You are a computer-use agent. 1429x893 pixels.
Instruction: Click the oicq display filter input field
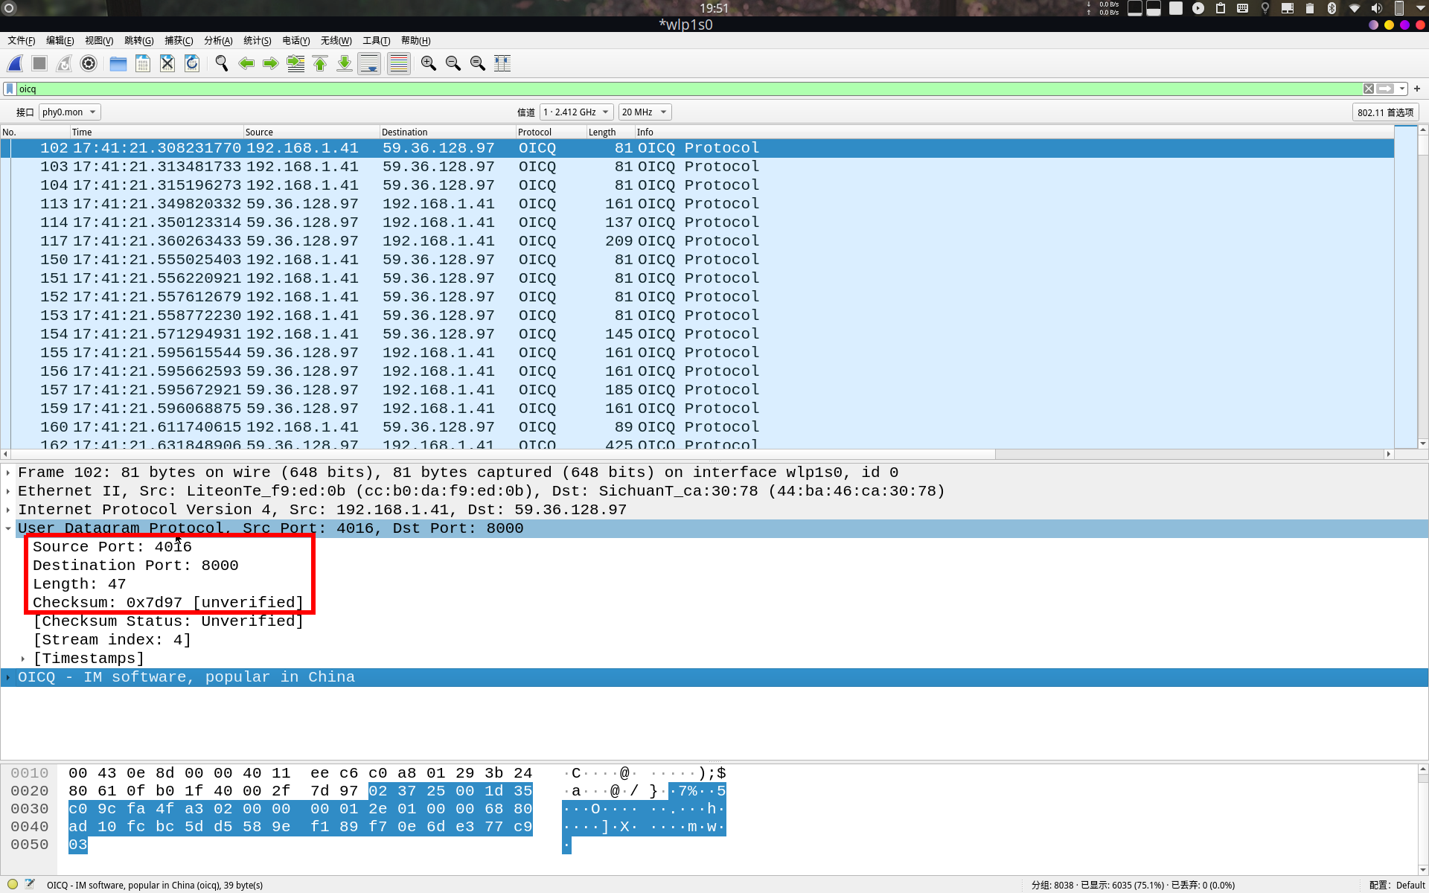coord(688,89)
